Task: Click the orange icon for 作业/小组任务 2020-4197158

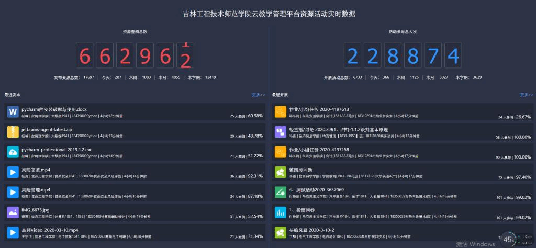Action: (x=281, y=152)
